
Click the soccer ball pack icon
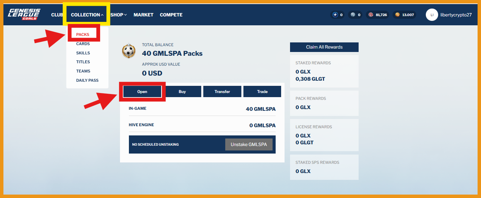pyautogui.click(x=129, y=51)
